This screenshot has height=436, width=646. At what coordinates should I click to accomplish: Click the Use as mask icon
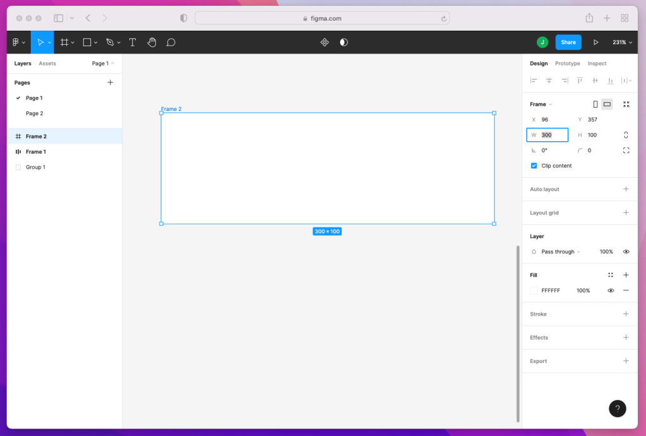point(344,42)
